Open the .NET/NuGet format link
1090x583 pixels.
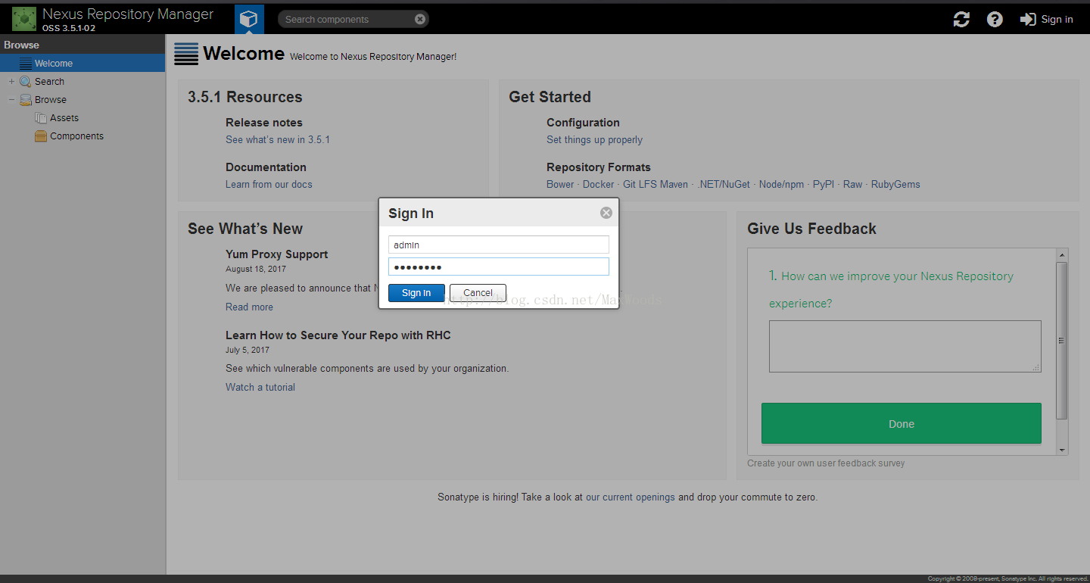(x=724, y=185)
